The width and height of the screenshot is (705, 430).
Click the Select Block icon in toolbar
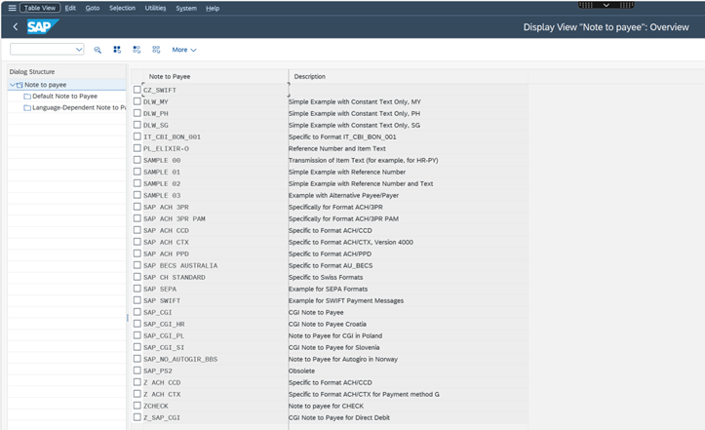[x=137, y=50]
